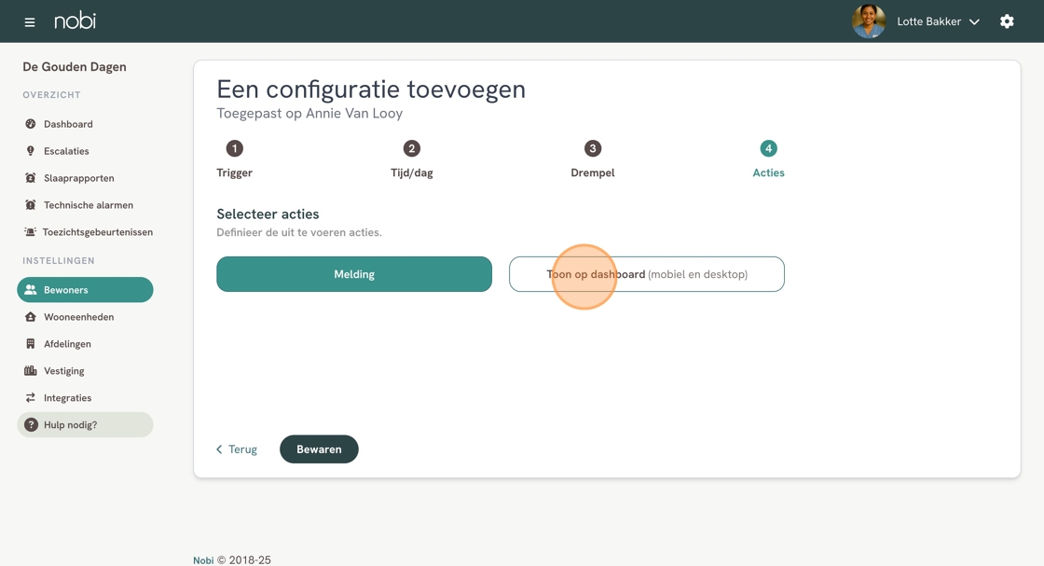The height and width of the screenshot is (566, 1044).
Task: Click the Dashboard gauge icon
Action: pos(31,124)
